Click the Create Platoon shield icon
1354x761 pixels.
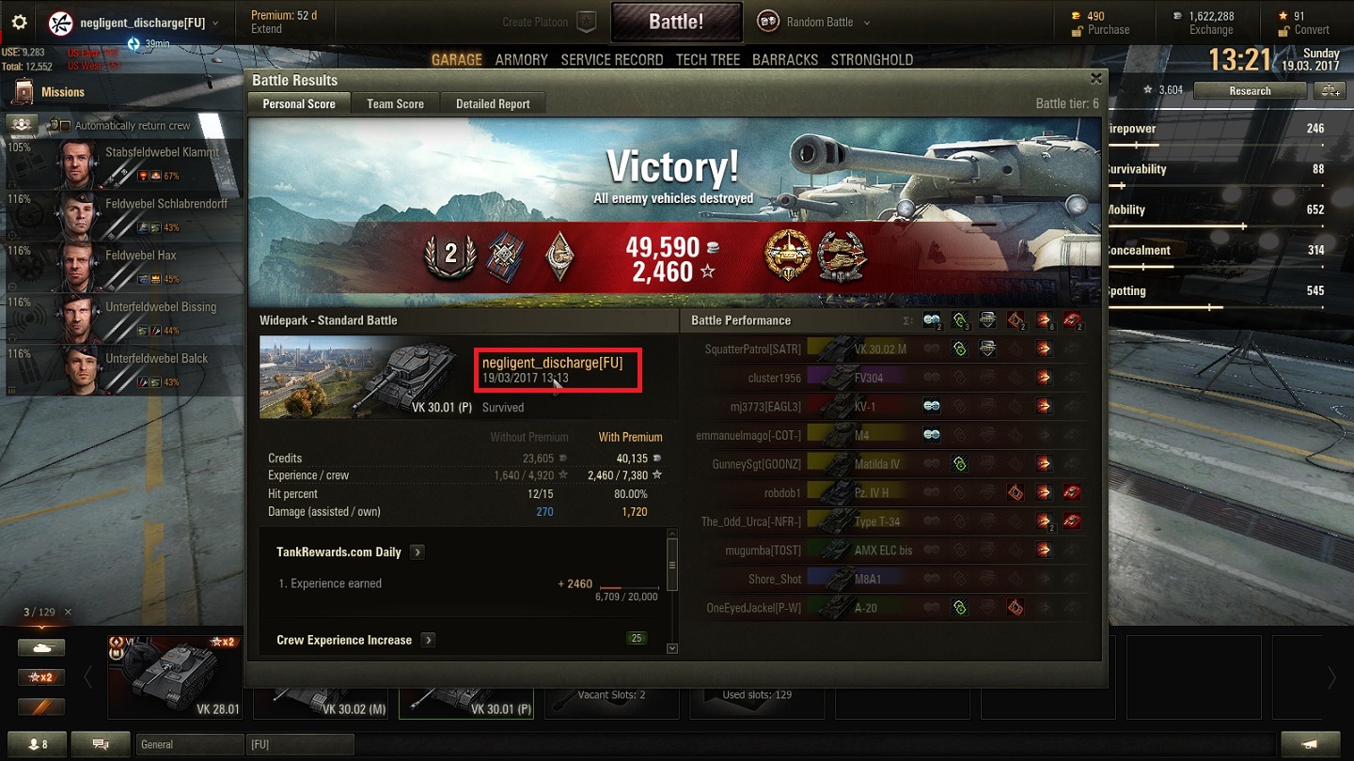point(586,22)
